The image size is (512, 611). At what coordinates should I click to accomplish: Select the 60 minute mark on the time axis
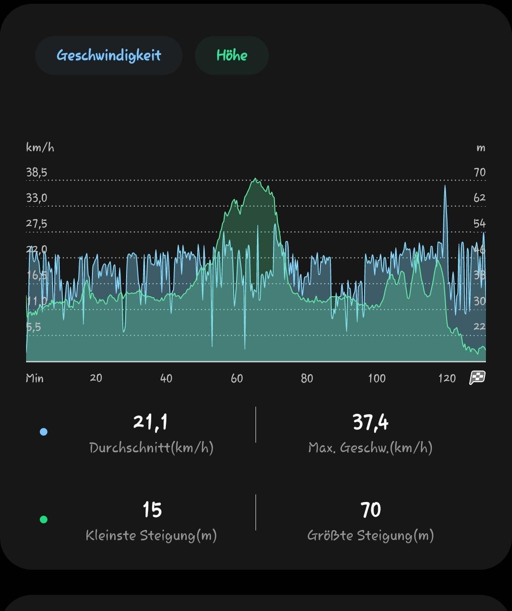click(x=237, y=378)
